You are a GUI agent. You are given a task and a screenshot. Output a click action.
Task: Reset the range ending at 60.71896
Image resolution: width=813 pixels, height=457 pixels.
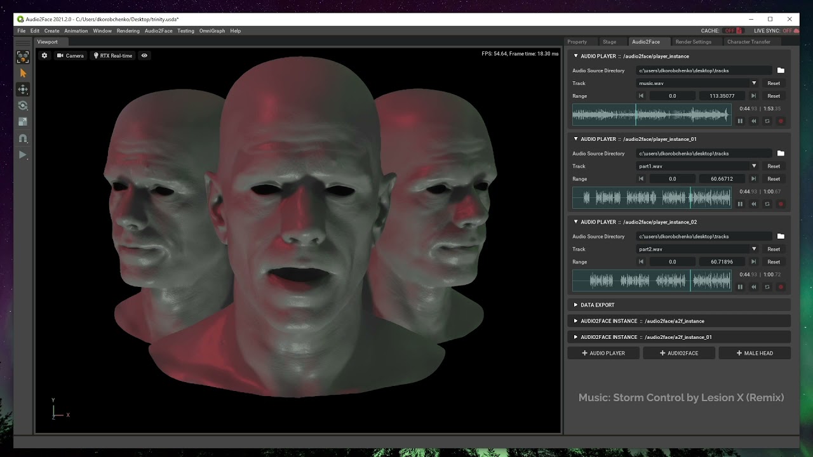774,262
